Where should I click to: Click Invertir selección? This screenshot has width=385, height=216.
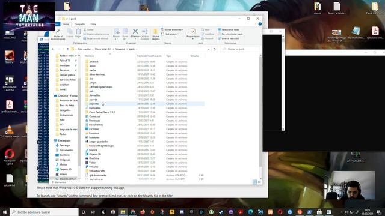(229, 38)
